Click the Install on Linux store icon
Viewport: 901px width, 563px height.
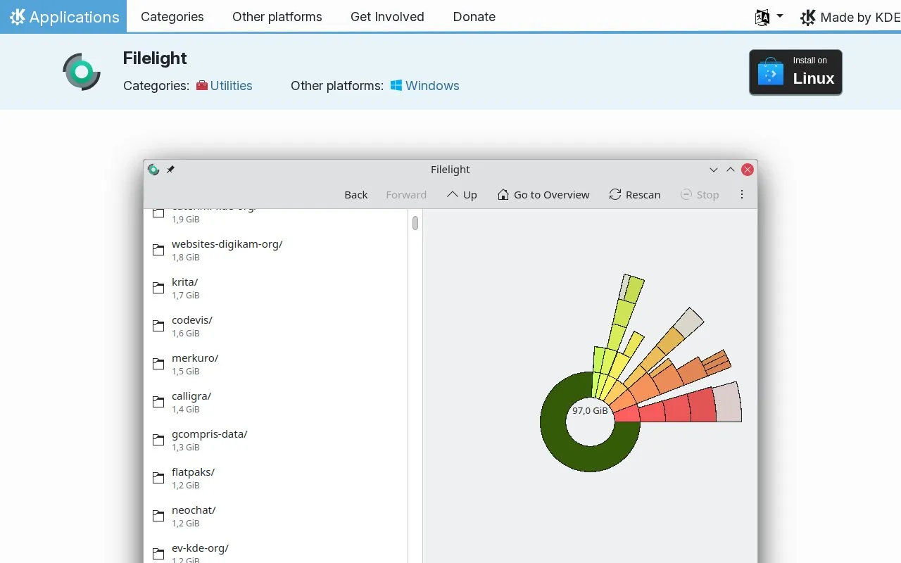770,72
